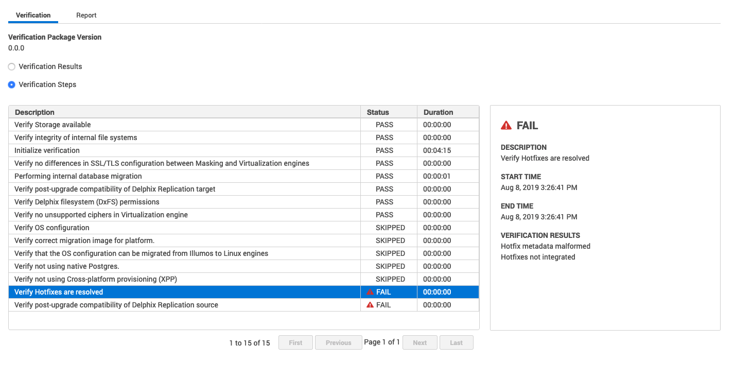Click the First page button

pos(295,342)
